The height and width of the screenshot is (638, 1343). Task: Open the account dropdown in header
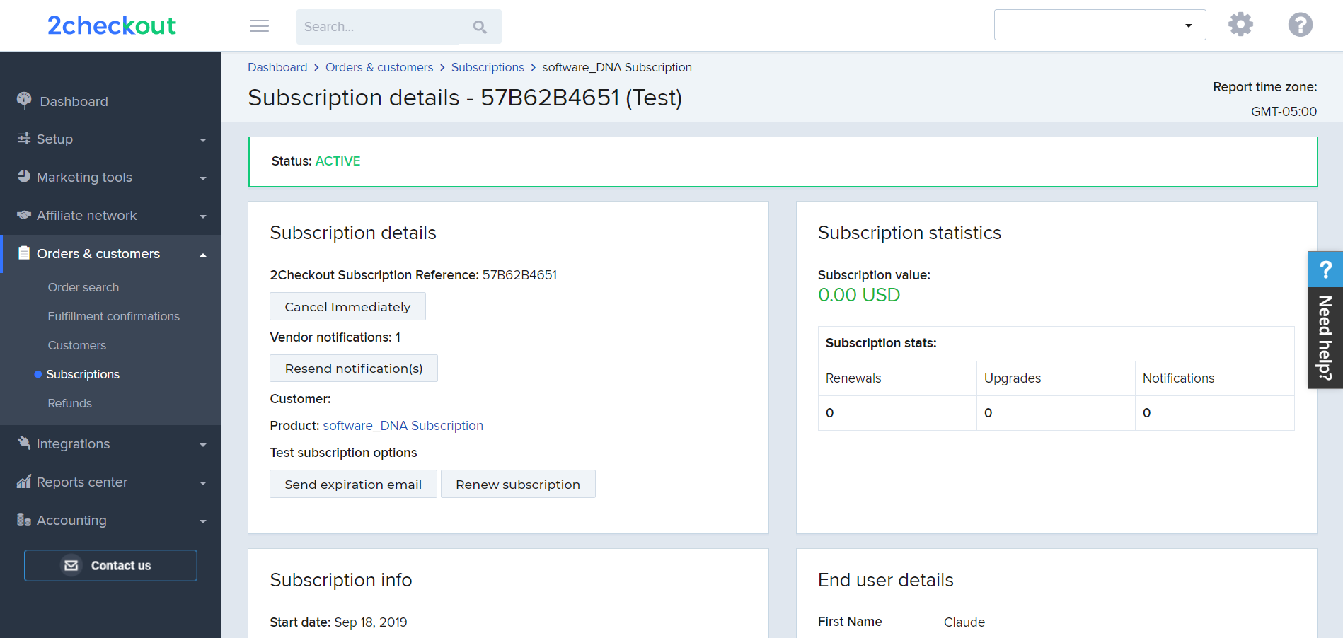1100,25
